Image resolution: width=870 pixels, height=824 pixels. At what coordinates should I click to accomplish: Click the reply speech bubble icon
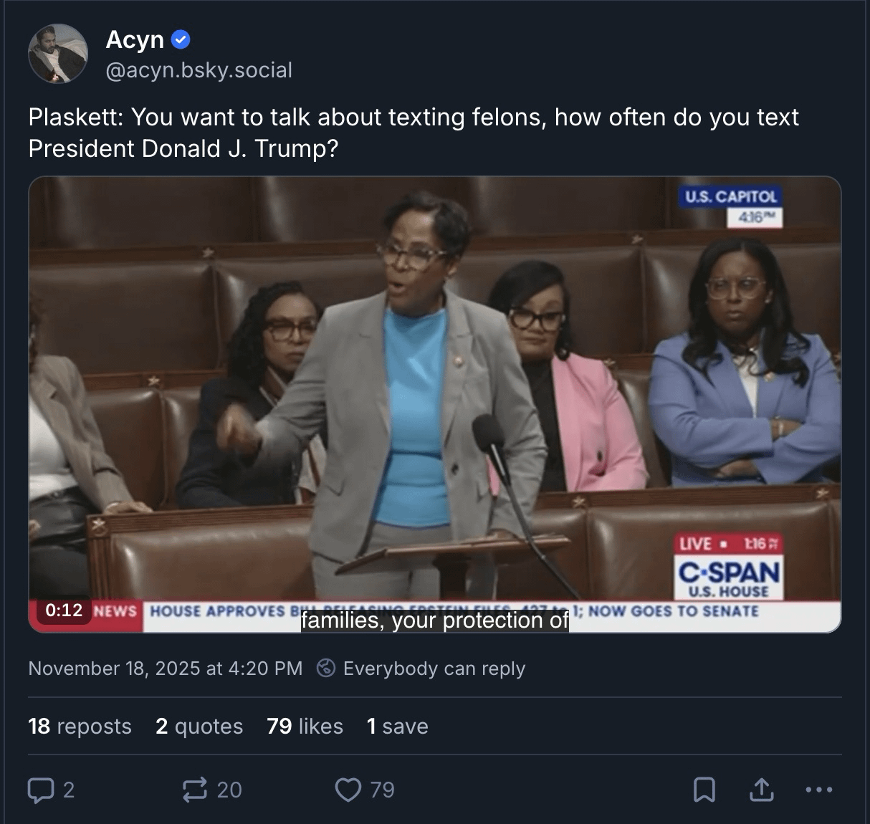click(x=41, y=790)
